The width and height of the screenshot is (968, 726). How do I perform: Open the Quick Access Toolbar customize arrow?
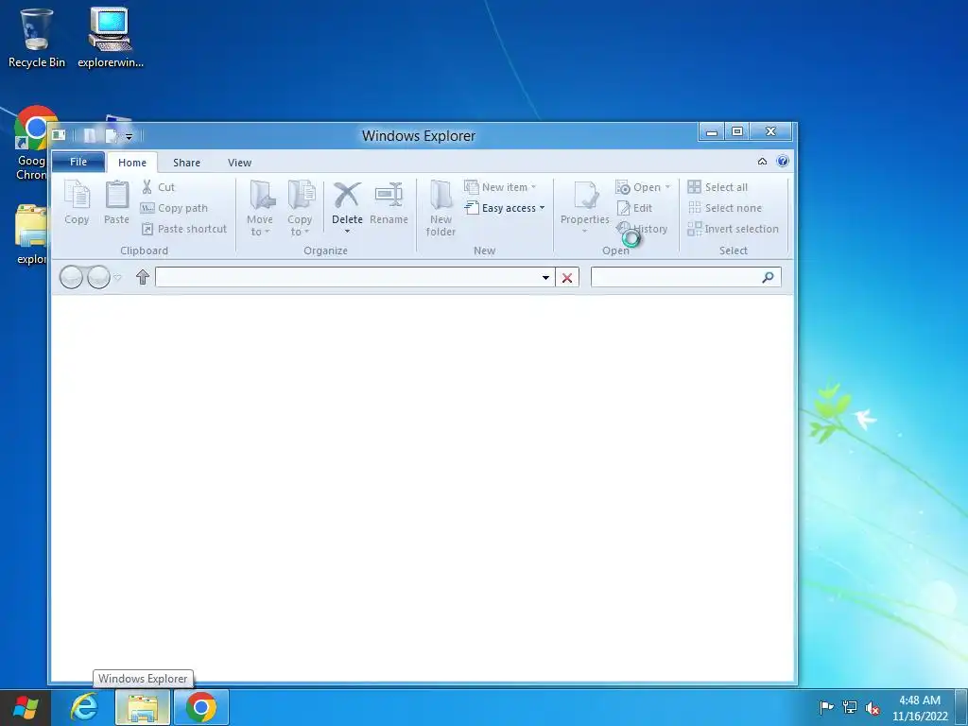(x=129, y=136)
